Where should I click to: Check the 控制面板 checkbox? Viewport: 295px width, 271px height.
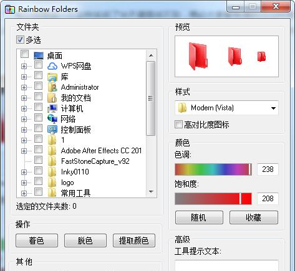38,128
